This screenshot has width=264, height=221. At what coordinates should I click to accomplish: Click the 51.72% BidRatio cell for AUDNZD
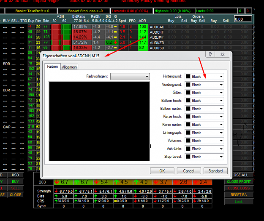[82, 43]
